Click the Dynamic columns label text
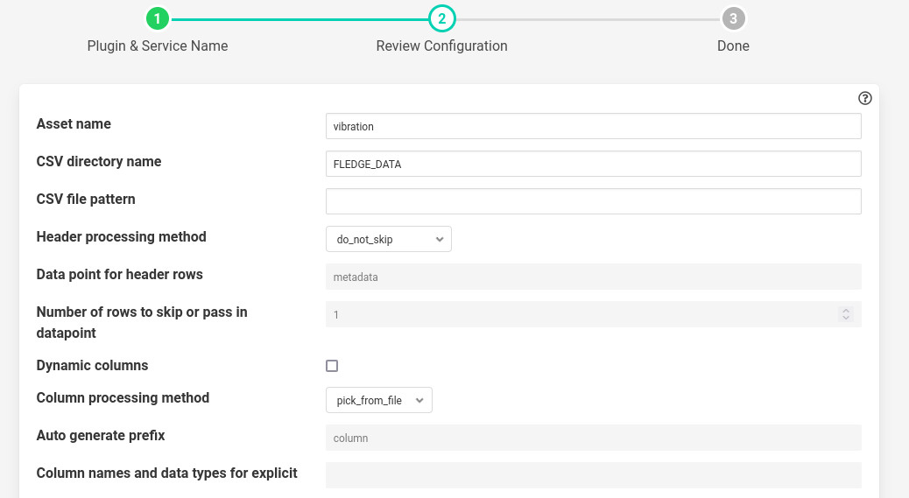Viewport: 909px width, 498px height. [92, 366]
